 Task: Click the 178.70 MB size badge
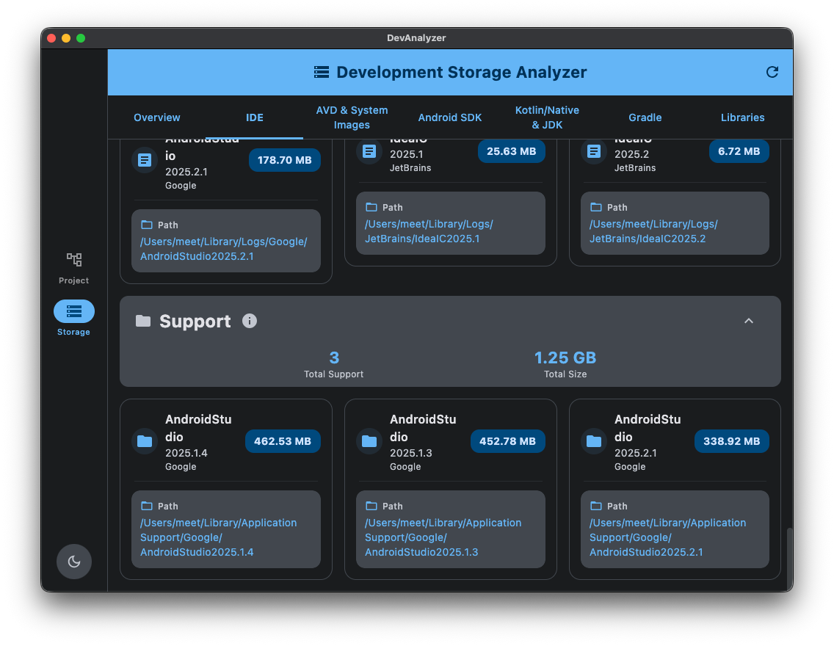pos(285,160)
